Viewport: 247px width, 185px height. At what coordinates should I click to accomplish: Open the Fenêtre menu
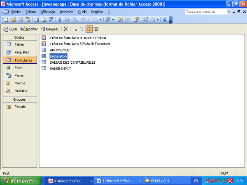97,12
